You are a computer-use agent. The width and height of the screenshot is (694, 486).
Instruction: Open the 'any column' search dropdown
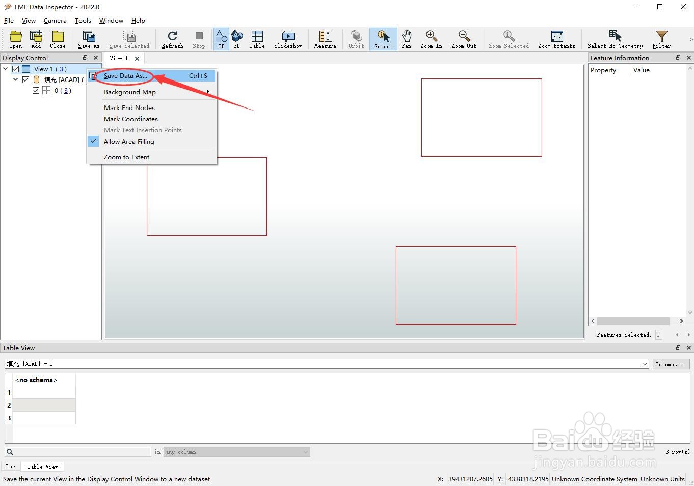(x=237, y=452)
